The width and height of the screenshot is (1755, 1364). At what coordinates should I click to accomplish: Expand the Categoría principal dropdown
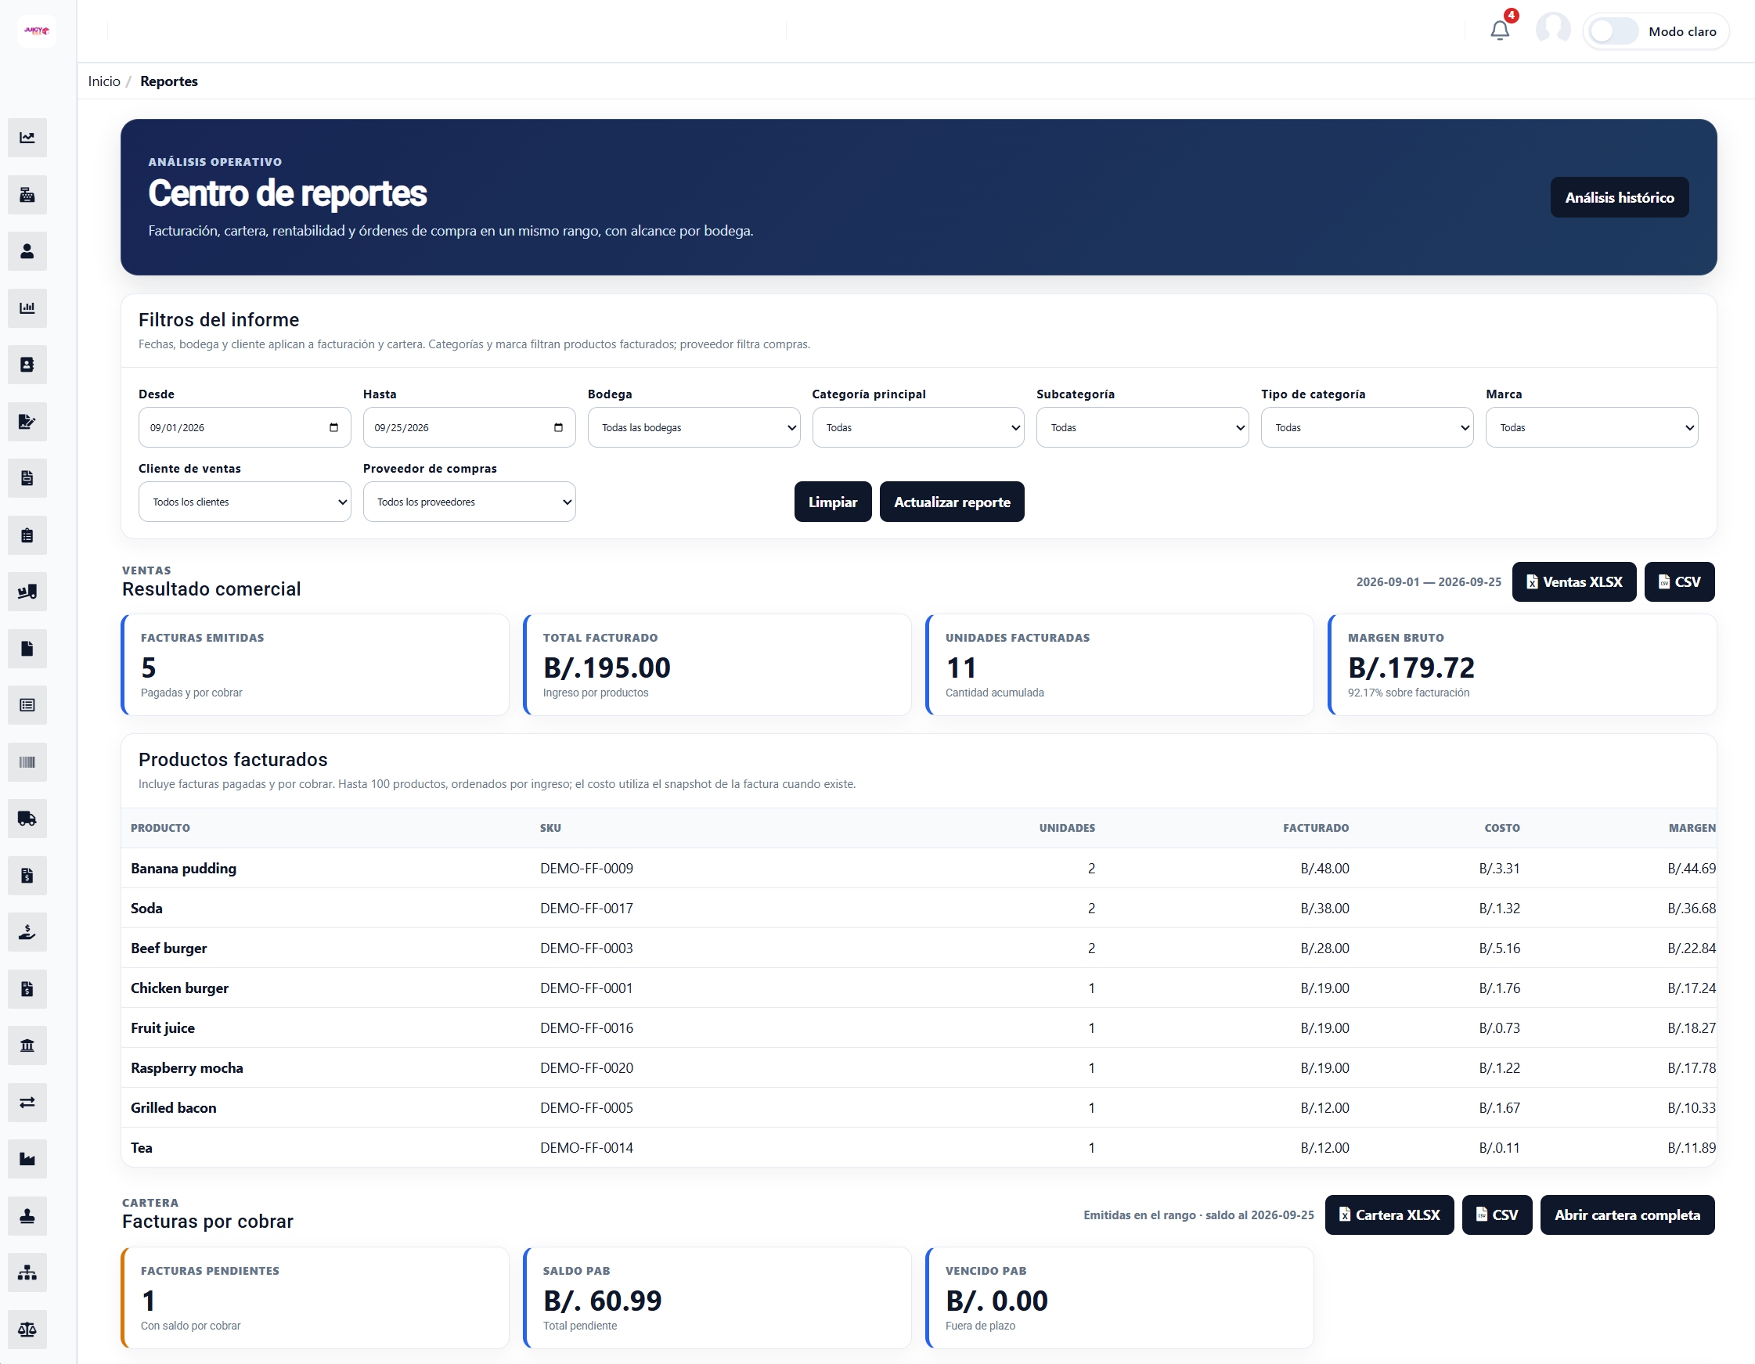[x=917, y=427]
